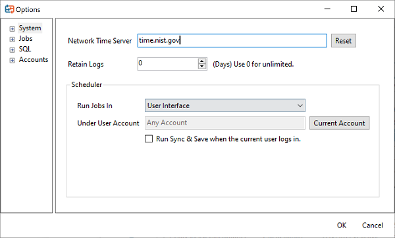Click the Under User Account label
This screenshot has height=238, width=395.
pyautogui.click(x=108, y=123)
